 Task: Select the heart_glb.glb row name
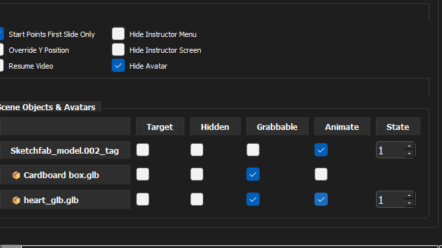pyautogui.click(x=65, y=200)
